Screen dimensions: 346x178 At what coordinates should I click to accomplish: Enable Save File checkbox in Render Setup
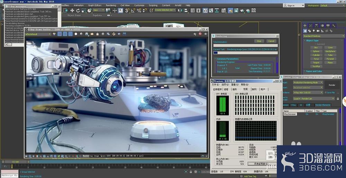tap(325, 93)
